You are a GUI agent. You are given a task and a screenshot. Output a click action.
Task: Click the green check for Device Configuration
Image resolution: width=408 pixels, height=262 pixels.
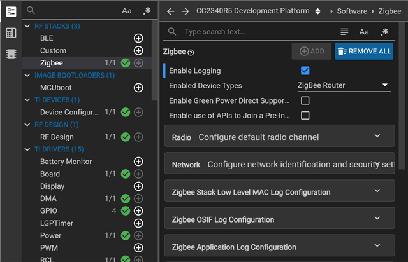(x=126, y=112)
